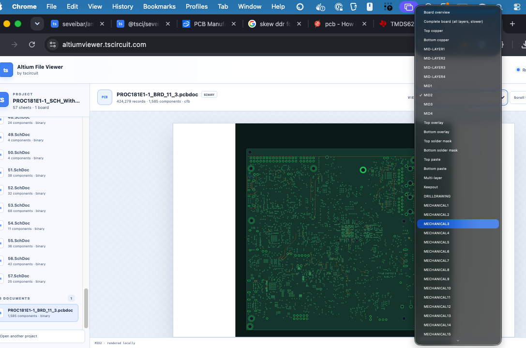Open the tab search chevron button
Screen dimensions: 526x348
click(37, 24)
